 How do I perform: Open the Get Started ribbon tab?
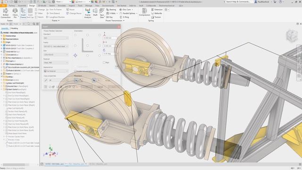(122, 6)
